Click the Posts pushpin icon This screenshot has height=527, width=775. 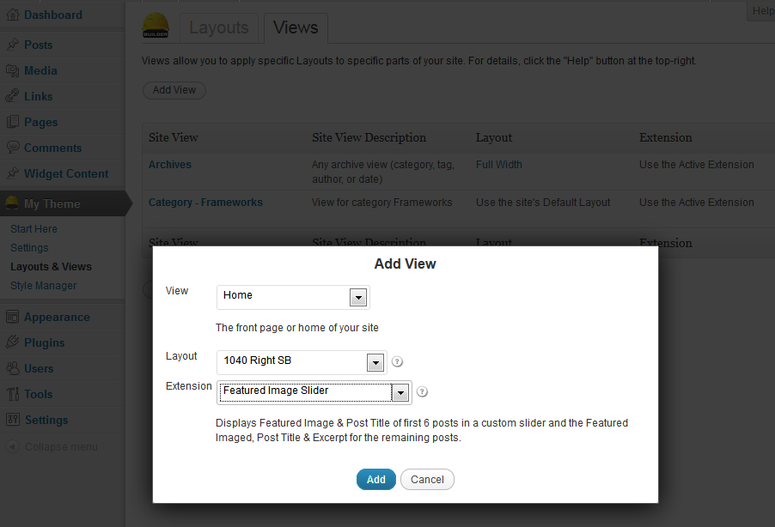[12, 45]
